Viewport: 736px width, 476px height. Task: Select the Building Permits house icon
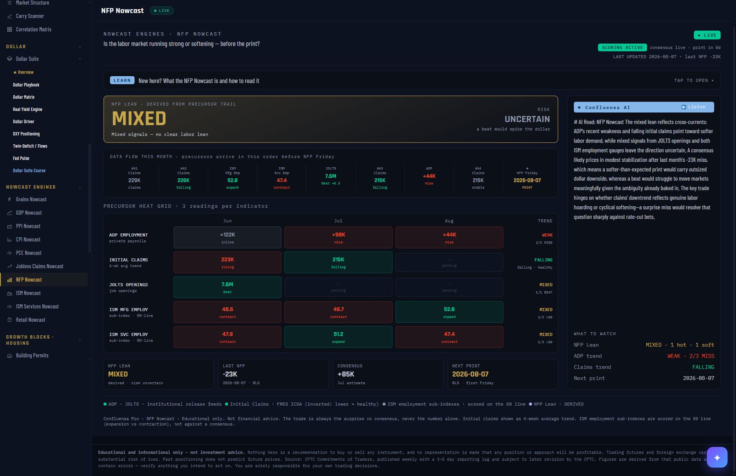click(x=10, y=356)
